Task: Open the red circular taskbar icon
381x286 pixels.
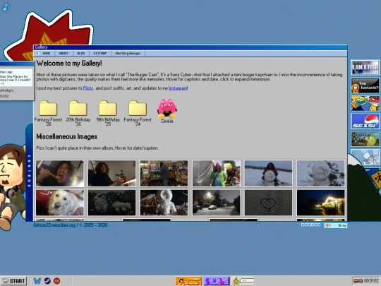Action: click(57, 281)
